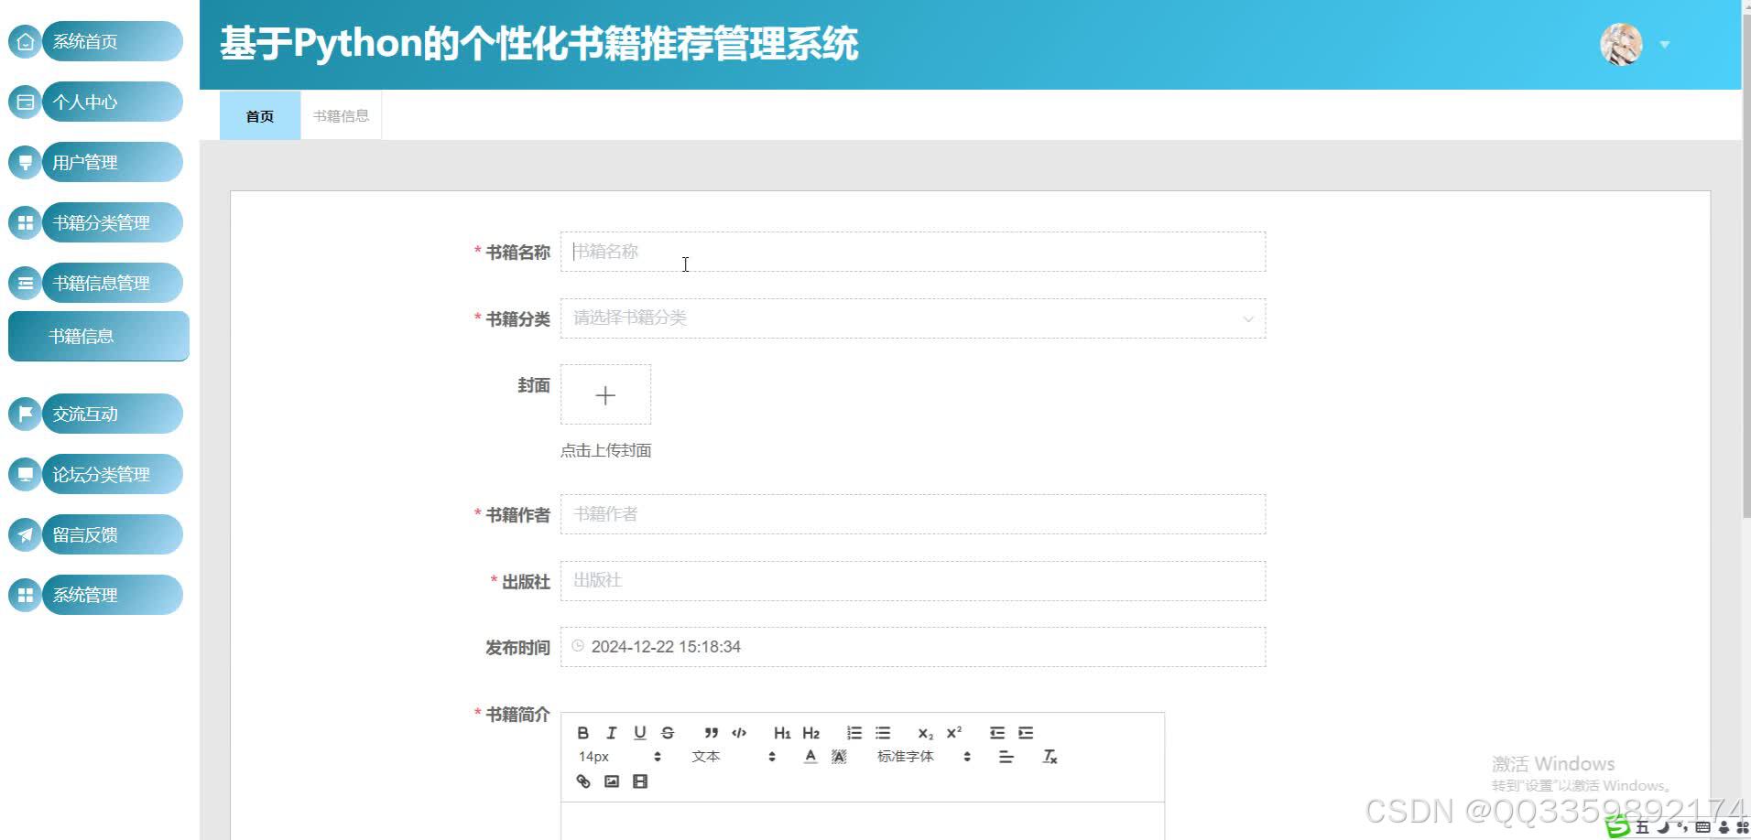Toggle superscript formatting
Viewport: 1751px width, 840px height.
click(954, 732)
